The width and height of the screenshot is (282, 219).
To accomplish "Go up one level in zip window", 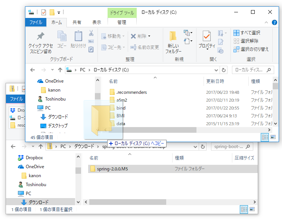I will click(x=41, y=146).
